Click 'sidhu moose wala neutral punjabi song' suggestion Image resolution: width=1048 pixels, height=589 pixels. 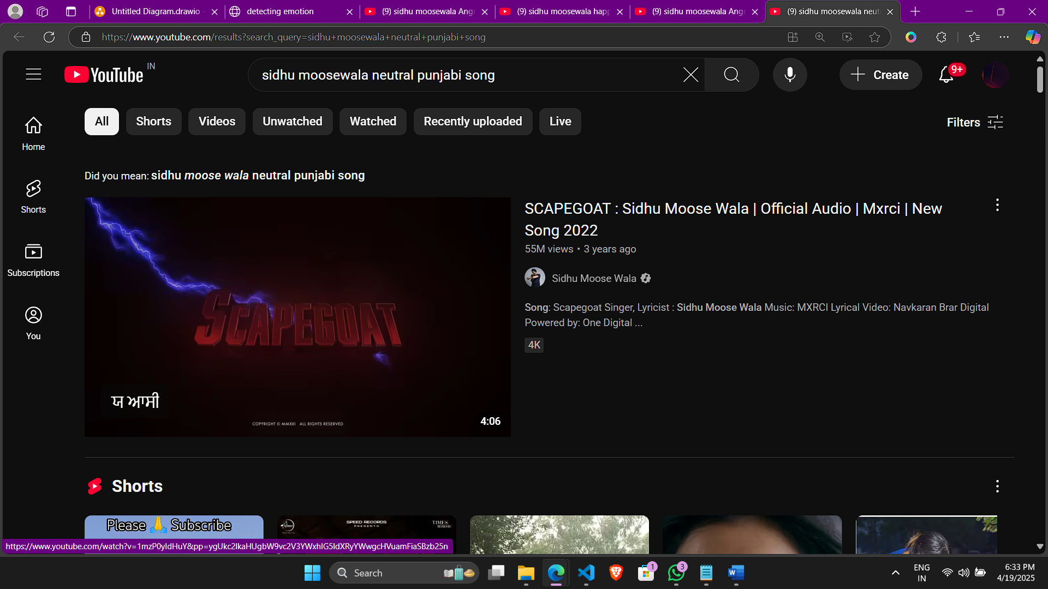coord(258,176)
